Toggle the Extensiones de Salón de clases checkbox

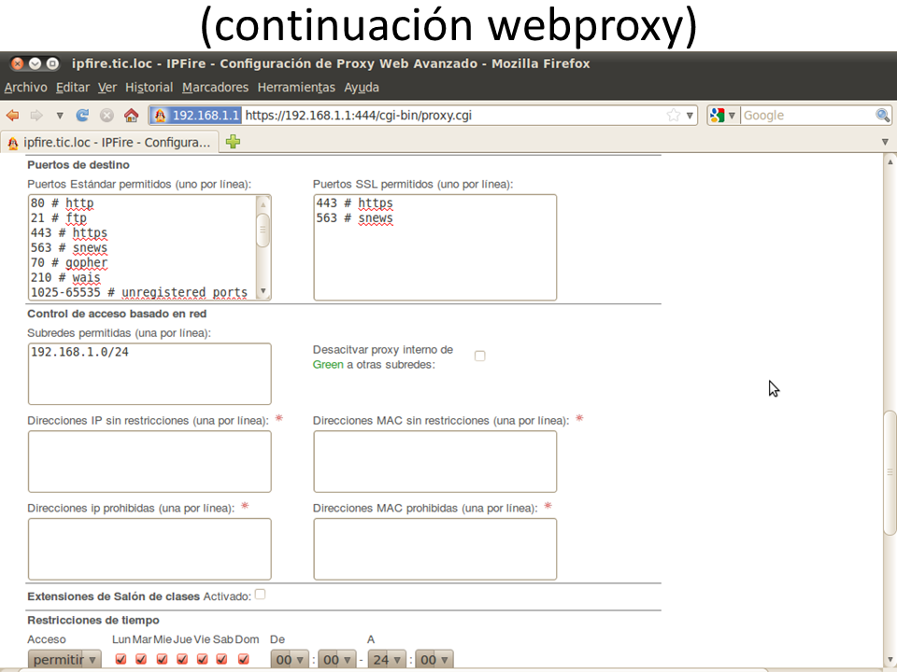coord(260,594)
